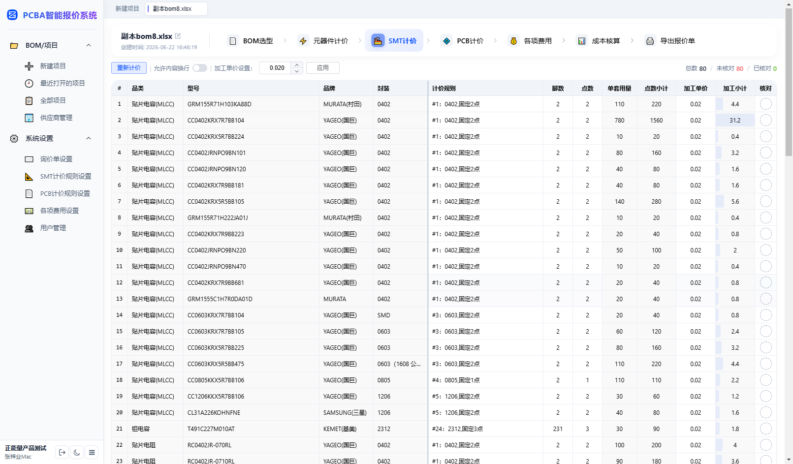
Task: Open 用户管理 sidebar link
Action: pyautogui.click(x=53, y=228)
